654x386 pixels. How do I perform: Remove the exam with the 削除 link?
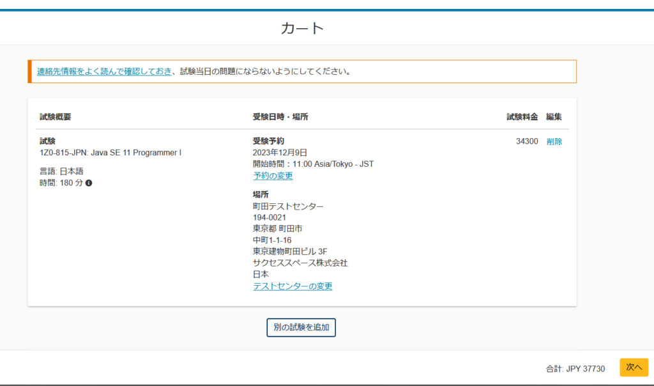(554, 142)
